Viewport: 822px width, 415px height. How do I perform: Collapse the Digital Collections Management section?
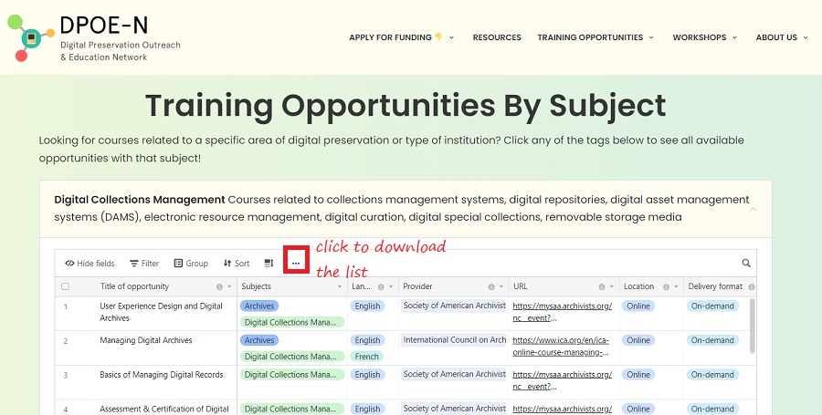[753, 209]
